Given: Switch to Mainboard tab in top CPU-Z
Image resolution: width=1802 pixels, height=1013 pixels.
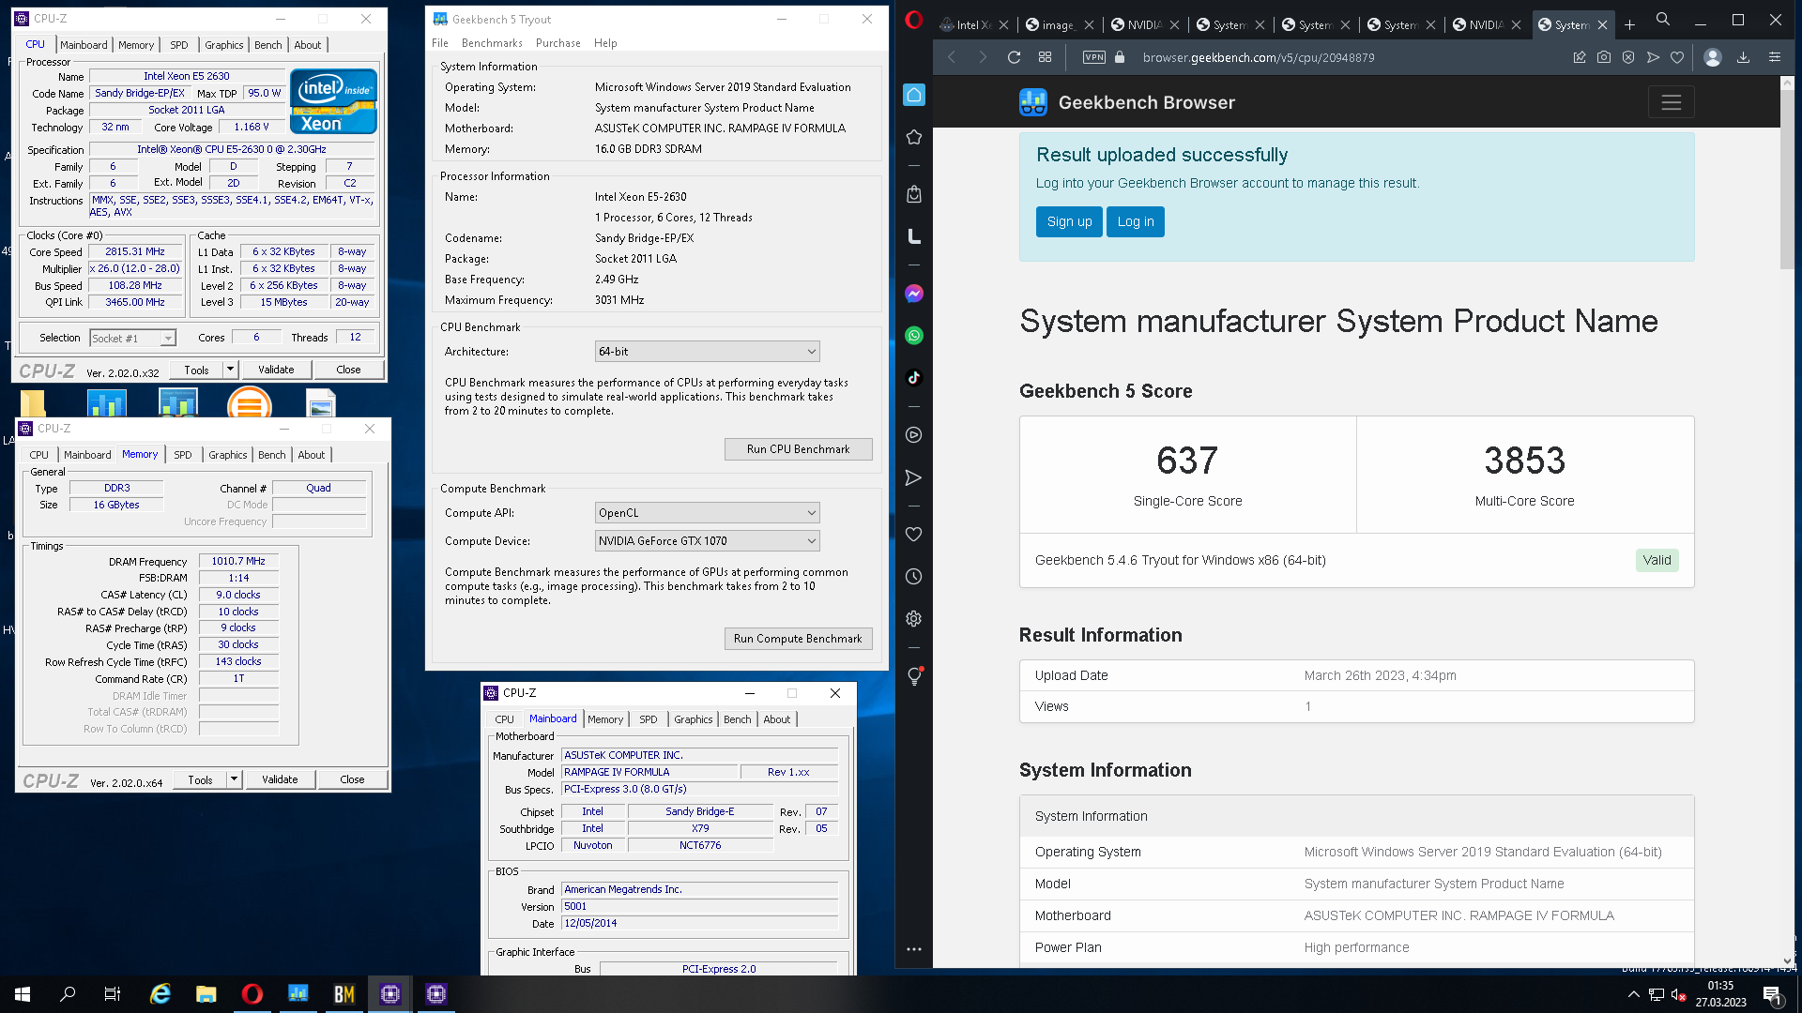Looking at the screenshot, I should point(84,45).
